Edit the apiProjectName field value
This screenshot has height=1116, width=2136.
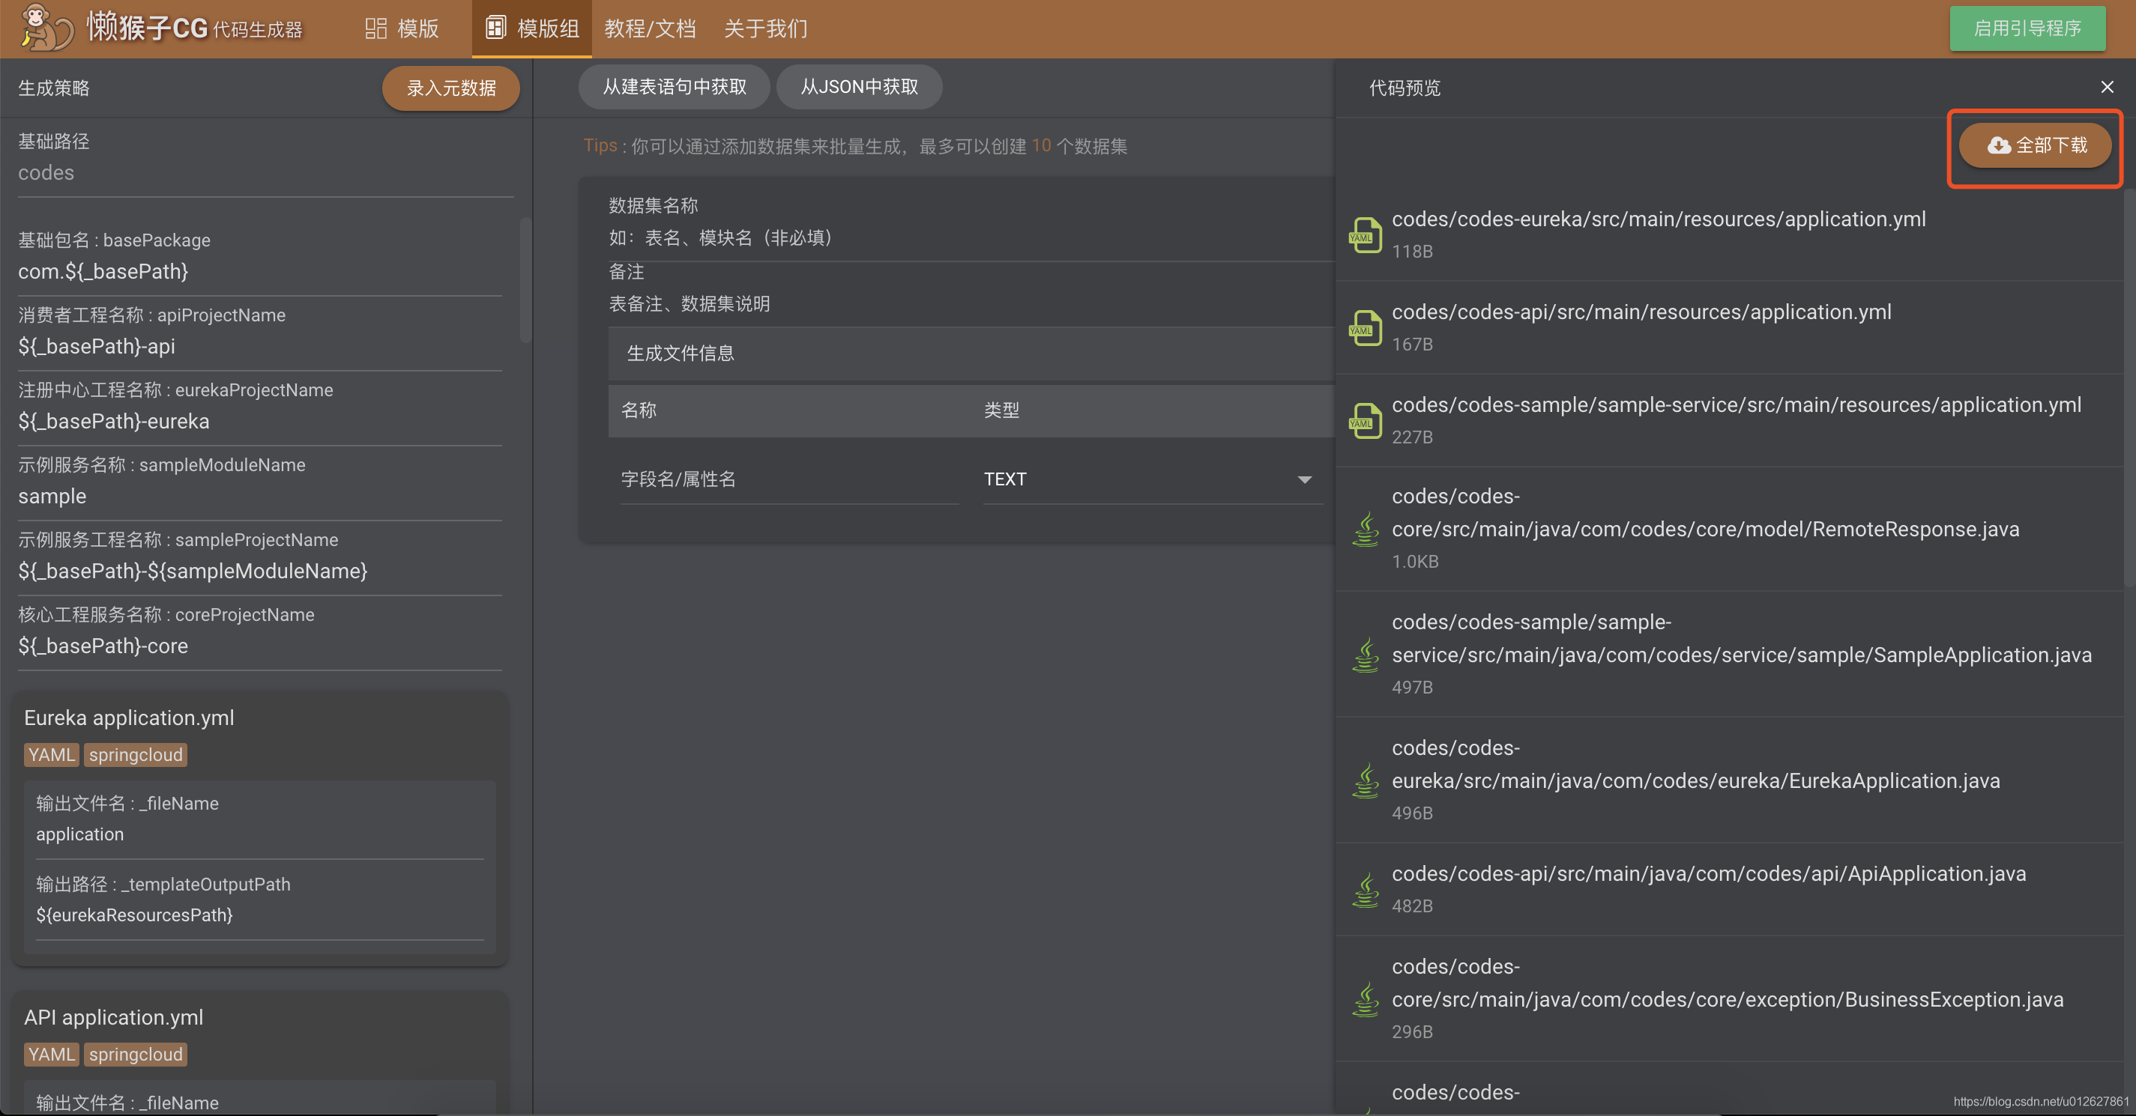(259, 346)
